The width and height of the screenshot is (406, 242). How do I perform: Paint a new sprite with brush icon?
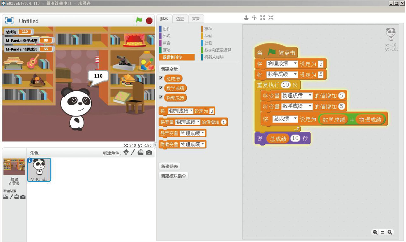pyautogui.click(x=133, y=152)
